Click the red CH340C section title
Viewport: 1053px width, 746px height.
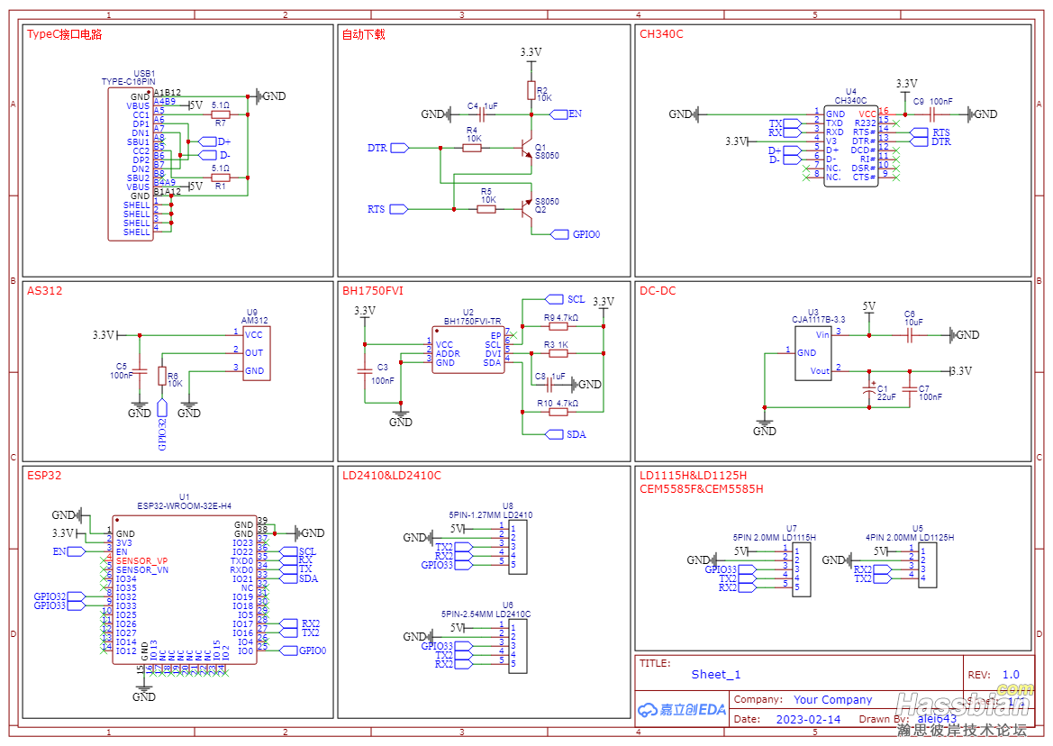click(x=661, y=34)
